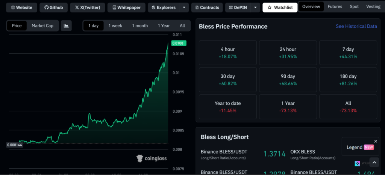Click the X logo icon
Viewport: 385px width, 175px height.
[x=77, y=8]
